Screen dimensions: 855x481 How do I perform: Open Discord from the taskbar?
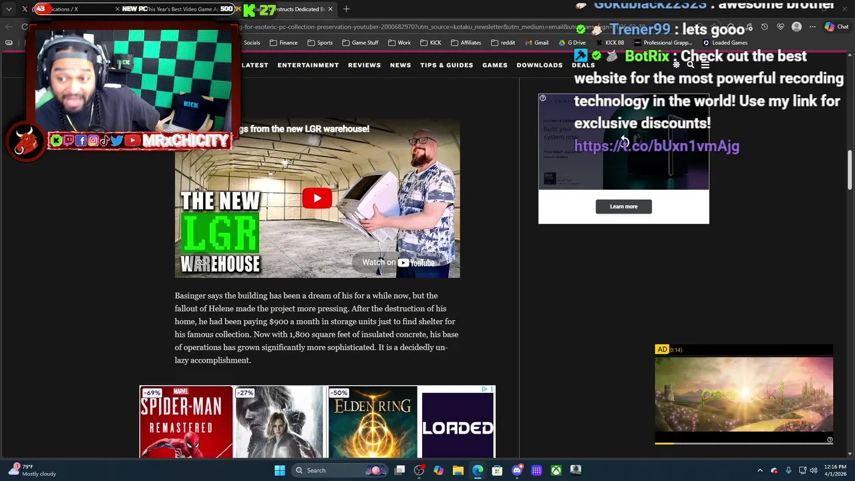point(516,470)
